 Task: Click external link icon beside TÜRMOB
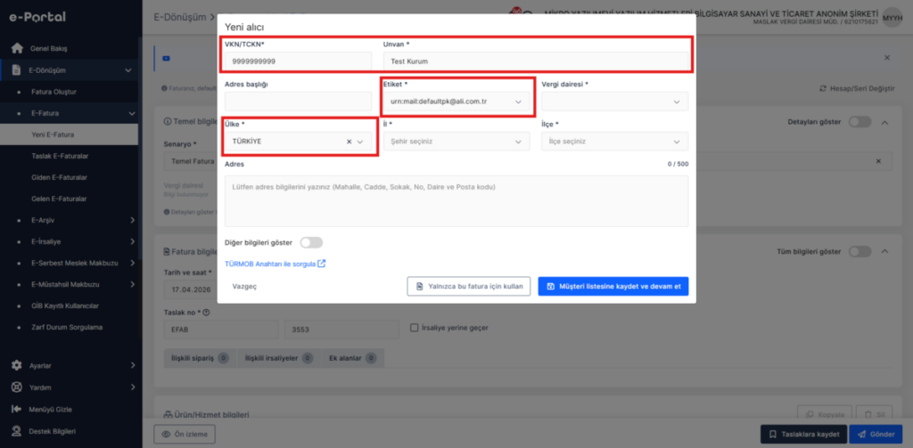(x=321, y=264)
